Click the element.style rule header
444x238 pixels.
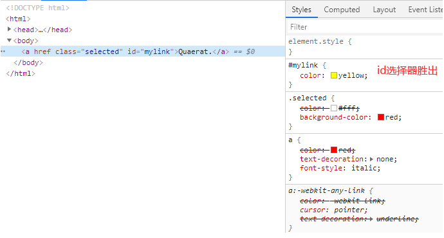point(316,41)
